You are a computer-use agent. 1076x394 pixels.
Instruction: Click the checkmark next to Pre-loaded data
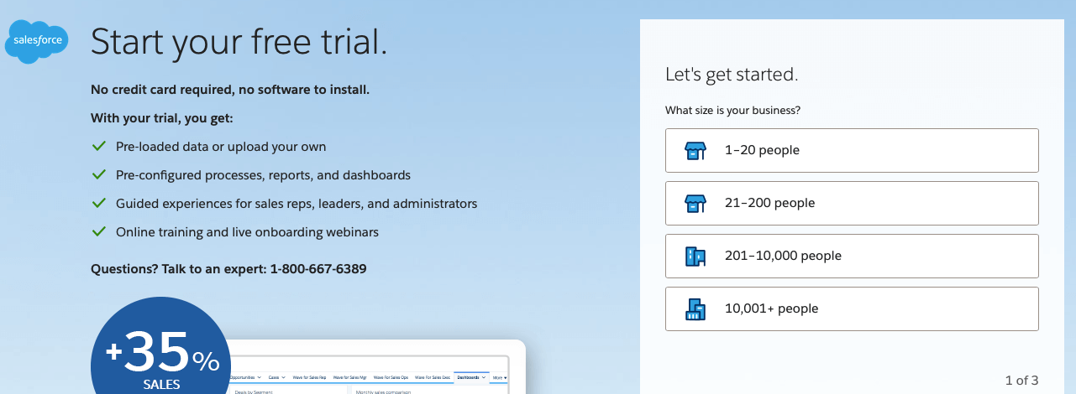click(x=99, y=147)
